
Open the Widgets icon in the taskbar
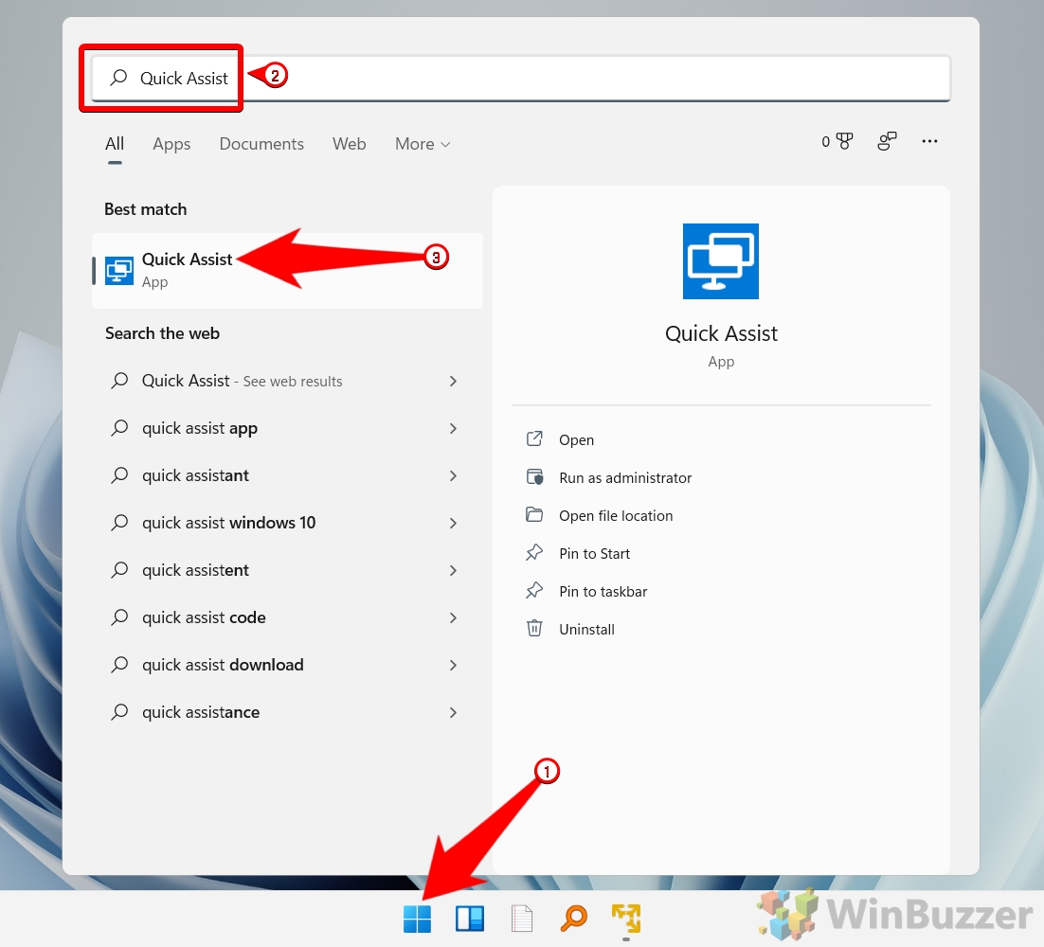pyautogui.click(x=469, y=919)
